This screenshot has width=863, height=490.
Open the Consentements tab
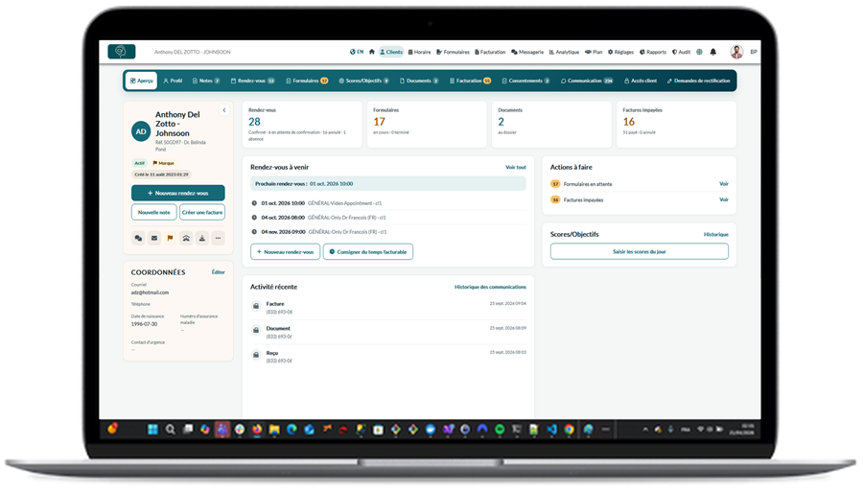pos(525,81)
